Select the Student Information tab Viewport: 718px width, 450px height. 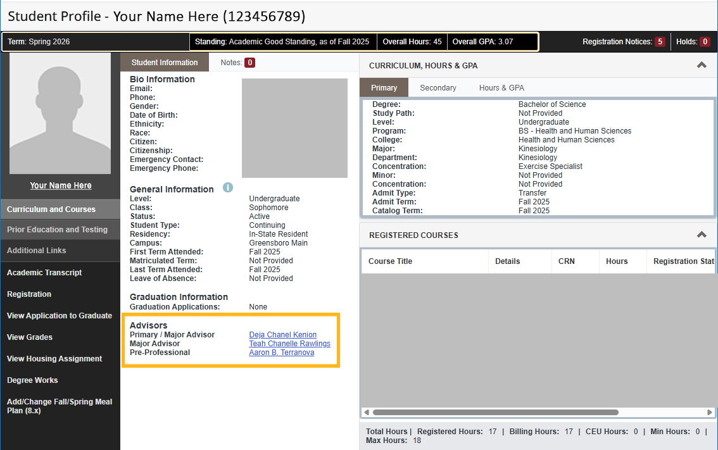tap(164, 62)
